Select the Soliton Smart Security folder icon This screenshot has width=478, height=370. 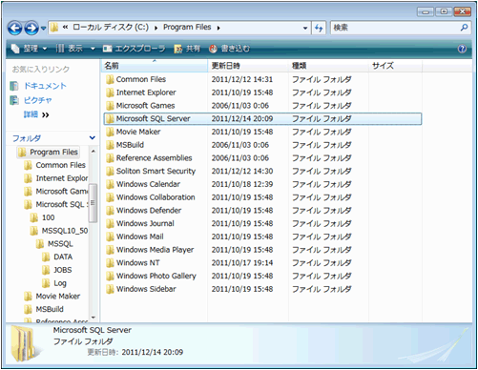pyautogui.click(x=110, y=172)
